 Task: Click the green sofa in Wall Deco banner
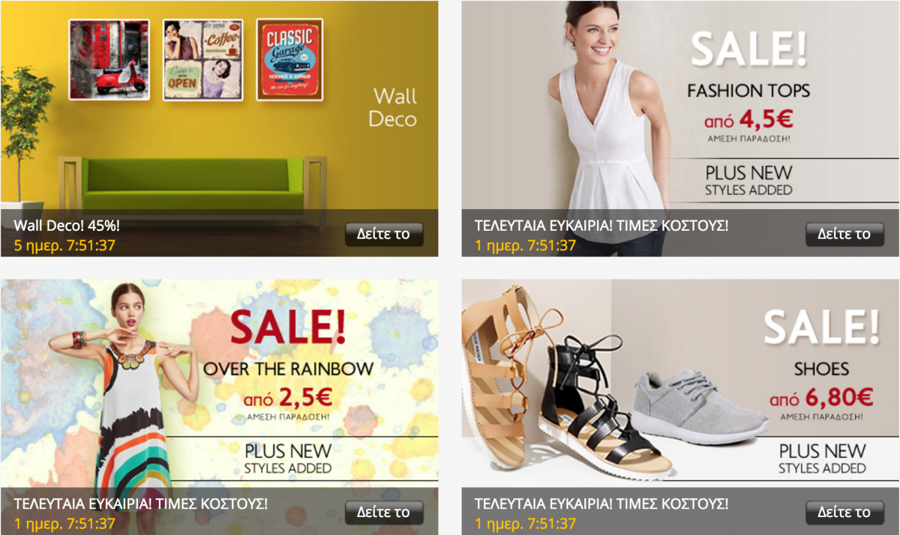click(x=193, y=184)
